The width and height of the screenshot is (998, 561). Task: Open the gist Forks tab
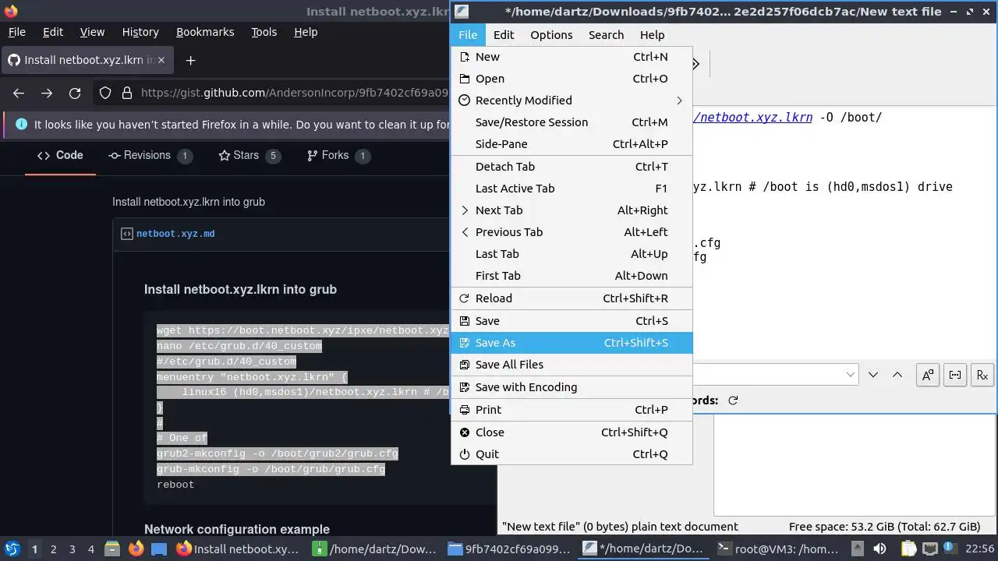click(338, 155)
